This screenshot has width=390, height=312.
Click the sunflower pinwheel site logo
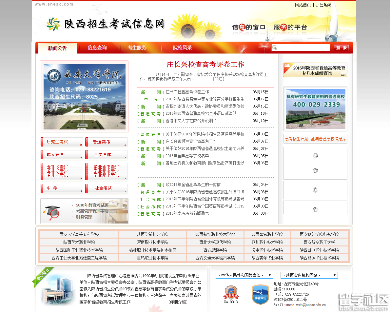click(53, 24)
